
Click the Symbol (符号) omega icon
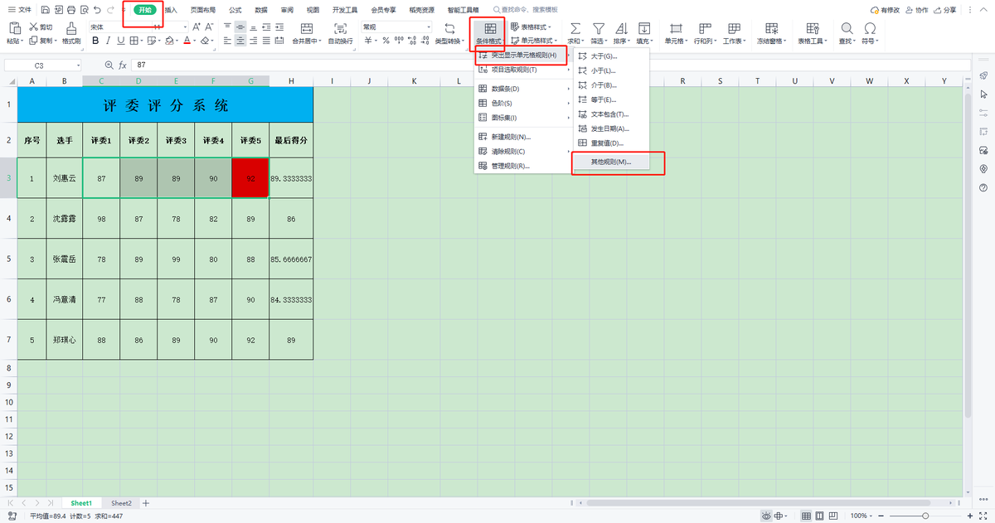870,27
